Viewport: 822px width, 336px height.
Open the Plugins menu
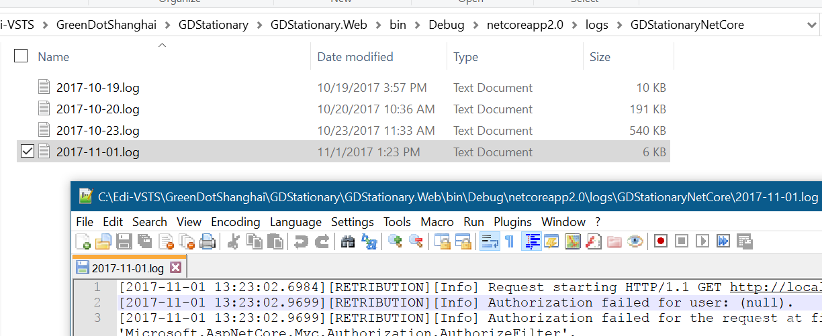(512, 221)
